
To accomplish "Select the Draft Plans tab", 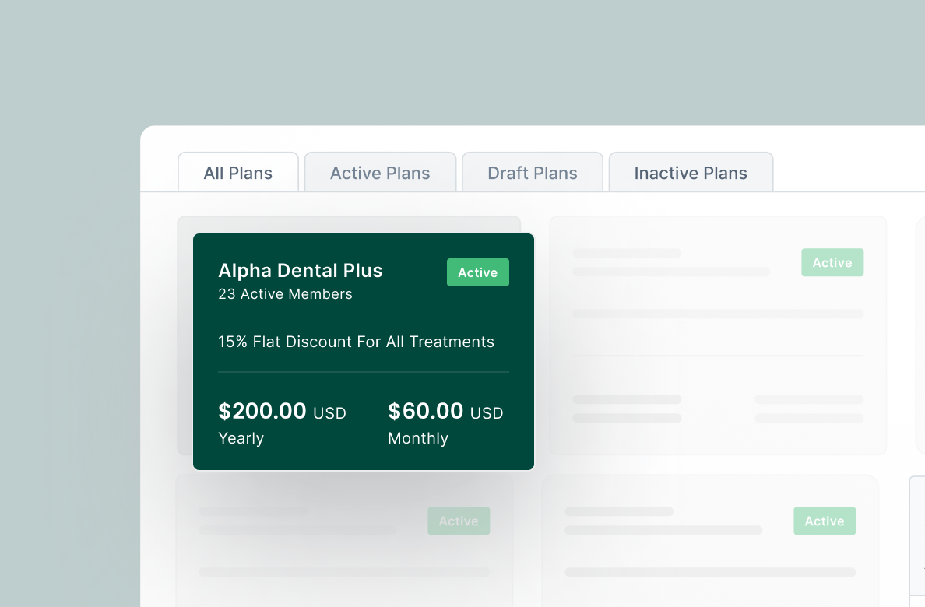I will [533, 173].
